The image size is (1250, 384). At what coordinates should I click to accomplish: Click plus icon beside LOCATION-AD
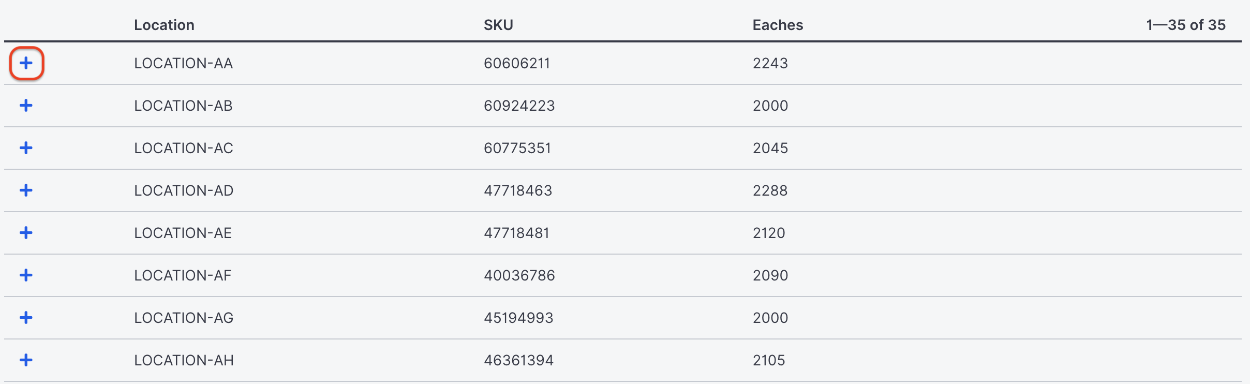click(26, 190)
